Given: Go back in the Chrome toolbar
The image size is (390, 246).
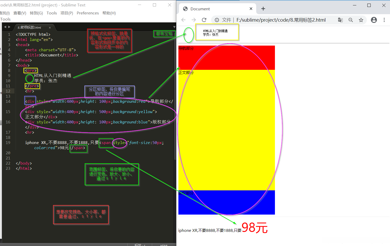Looking at the screenshot, I should pyautogui.click(x=183, y=20).
